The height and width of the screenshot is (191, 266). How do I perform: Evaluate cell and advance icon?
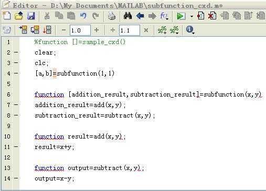tap(35, 30)
